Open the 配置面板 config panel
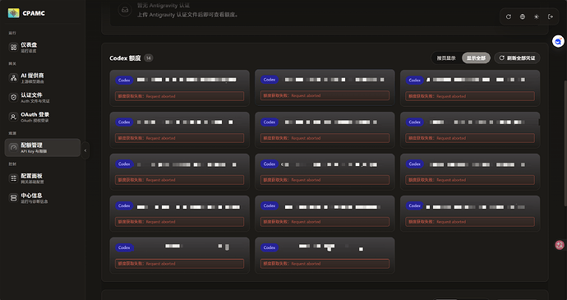Image resolution: width=567 pixels, height=300 pixels. tap(42, 178)
